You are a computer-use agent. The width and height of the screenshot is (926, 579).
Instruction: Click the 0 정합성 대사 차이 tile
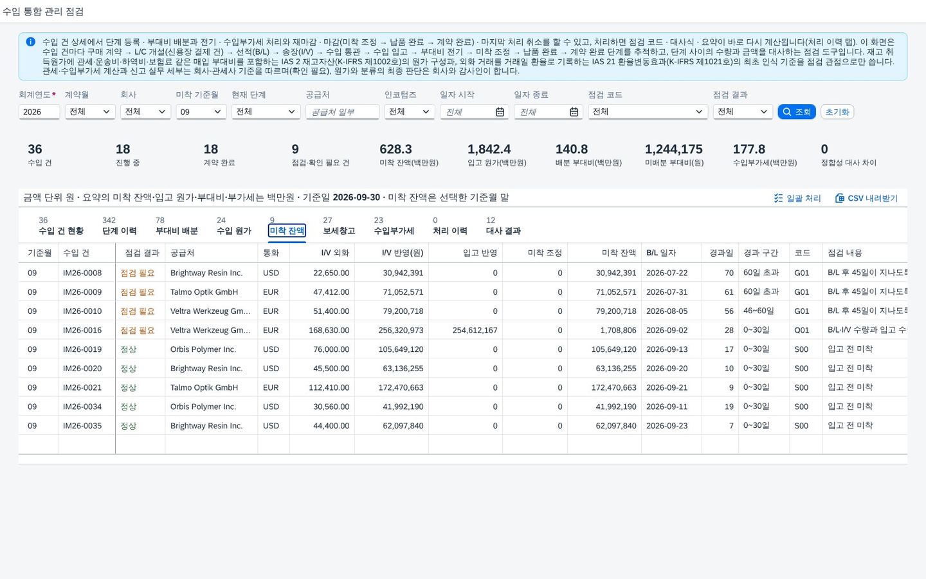849,155
